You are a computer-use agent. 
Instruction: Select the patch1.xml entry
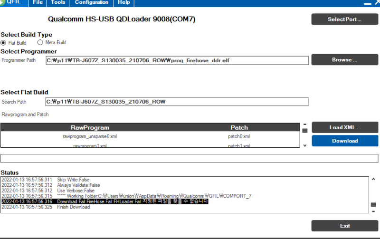tap(239, 145)
